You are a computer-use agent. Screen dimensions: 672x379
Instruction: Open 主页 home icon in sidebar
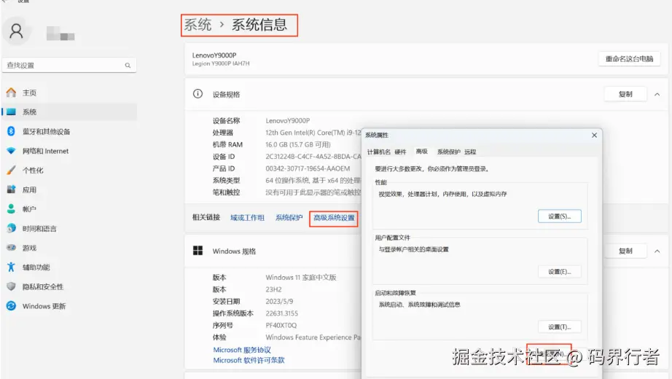[x=11, y=93]
